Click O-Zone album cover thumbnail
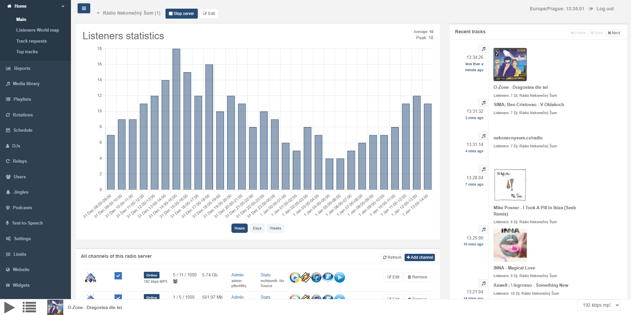This screenshot has height=315, width=631. [x=510, y=65]
